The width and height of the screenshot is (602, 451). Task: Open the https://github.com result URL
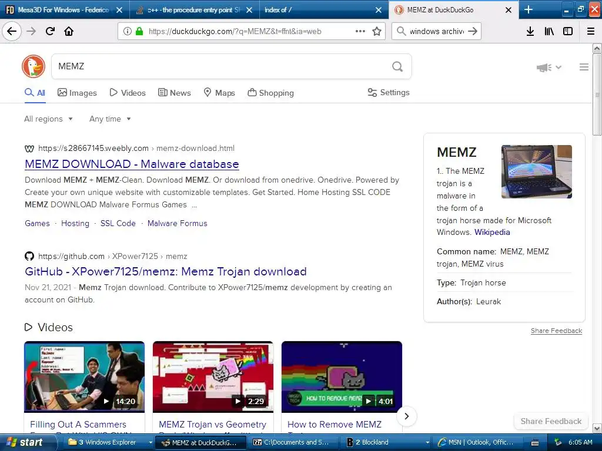point(71,256)
